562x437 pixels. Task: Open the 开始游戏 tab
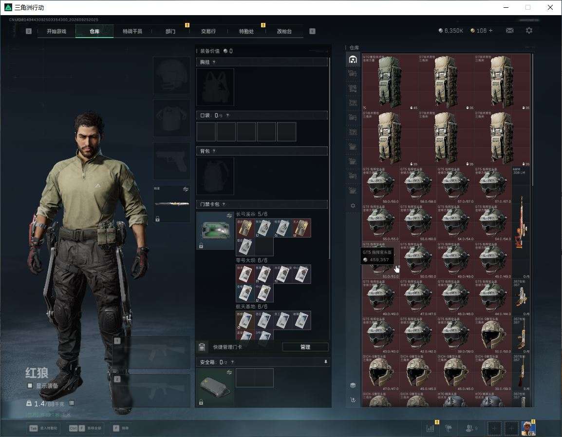[x=56, y=31]
